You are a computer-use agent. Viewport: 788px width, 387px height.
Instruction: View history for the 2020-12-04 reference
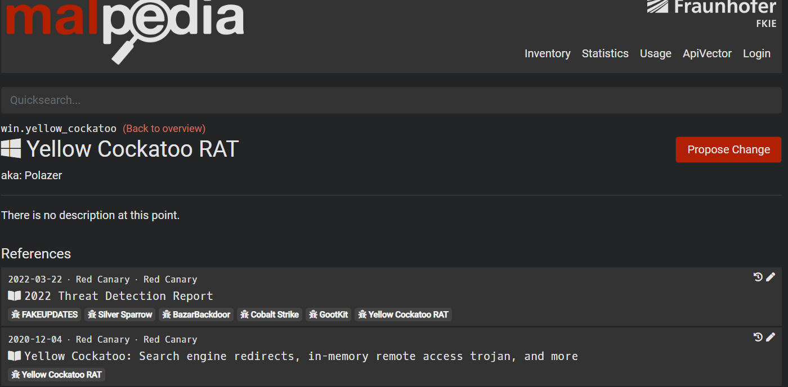click(x=758, y=337)
